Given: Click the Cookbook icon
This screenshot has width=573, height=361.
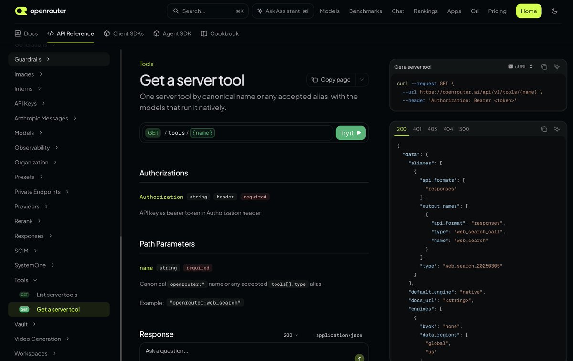Looking at the screenshot, I should point(204,33).
